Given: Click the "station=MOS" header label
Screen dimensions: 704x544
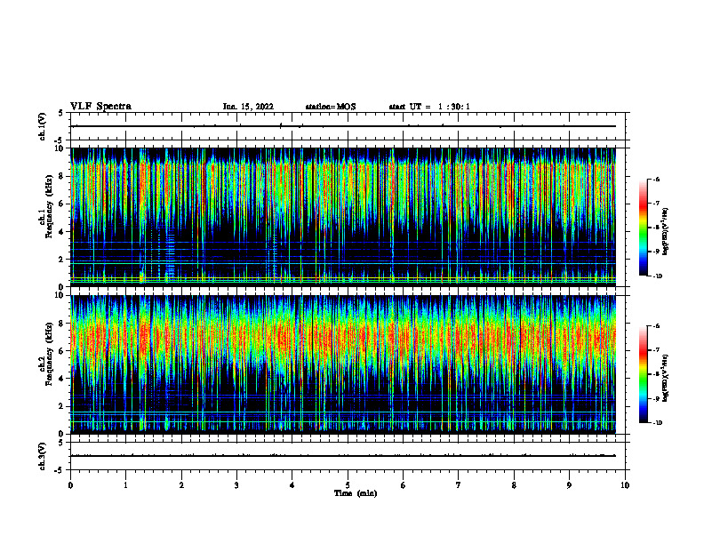Looking at the screenshot, I should (331, 107).
